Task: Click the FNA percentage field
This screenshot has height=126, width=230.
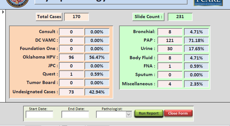Action: tap(196, 66)
